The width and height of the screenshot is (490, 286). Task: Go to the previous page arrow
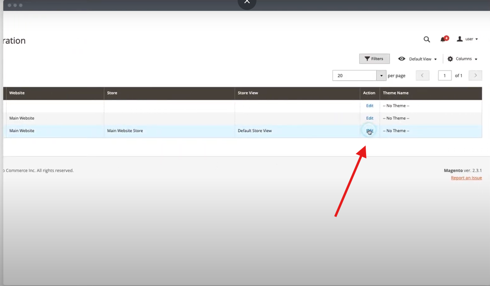pyautogui.click(x=422, y=76)
